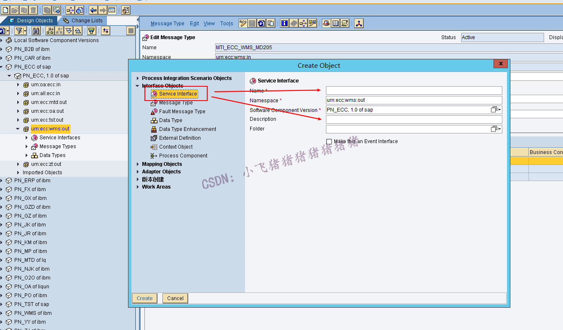
Task: Click the binoculars Find icon in navigation toolbar
Action: click(x=36, y=30)
